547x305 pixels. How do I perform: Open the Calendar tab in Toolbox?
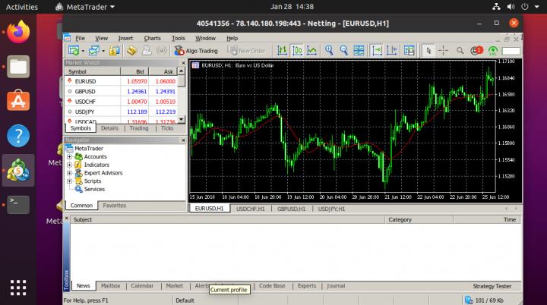[x=142, y=286]
